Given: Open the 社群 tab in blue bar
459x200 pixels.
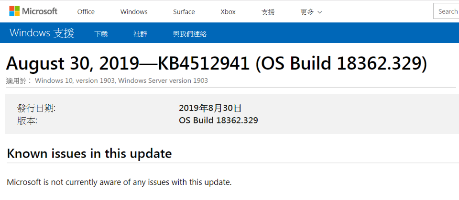Looking at the screenshot, I should pyautogui.click(x=140, y=34).
